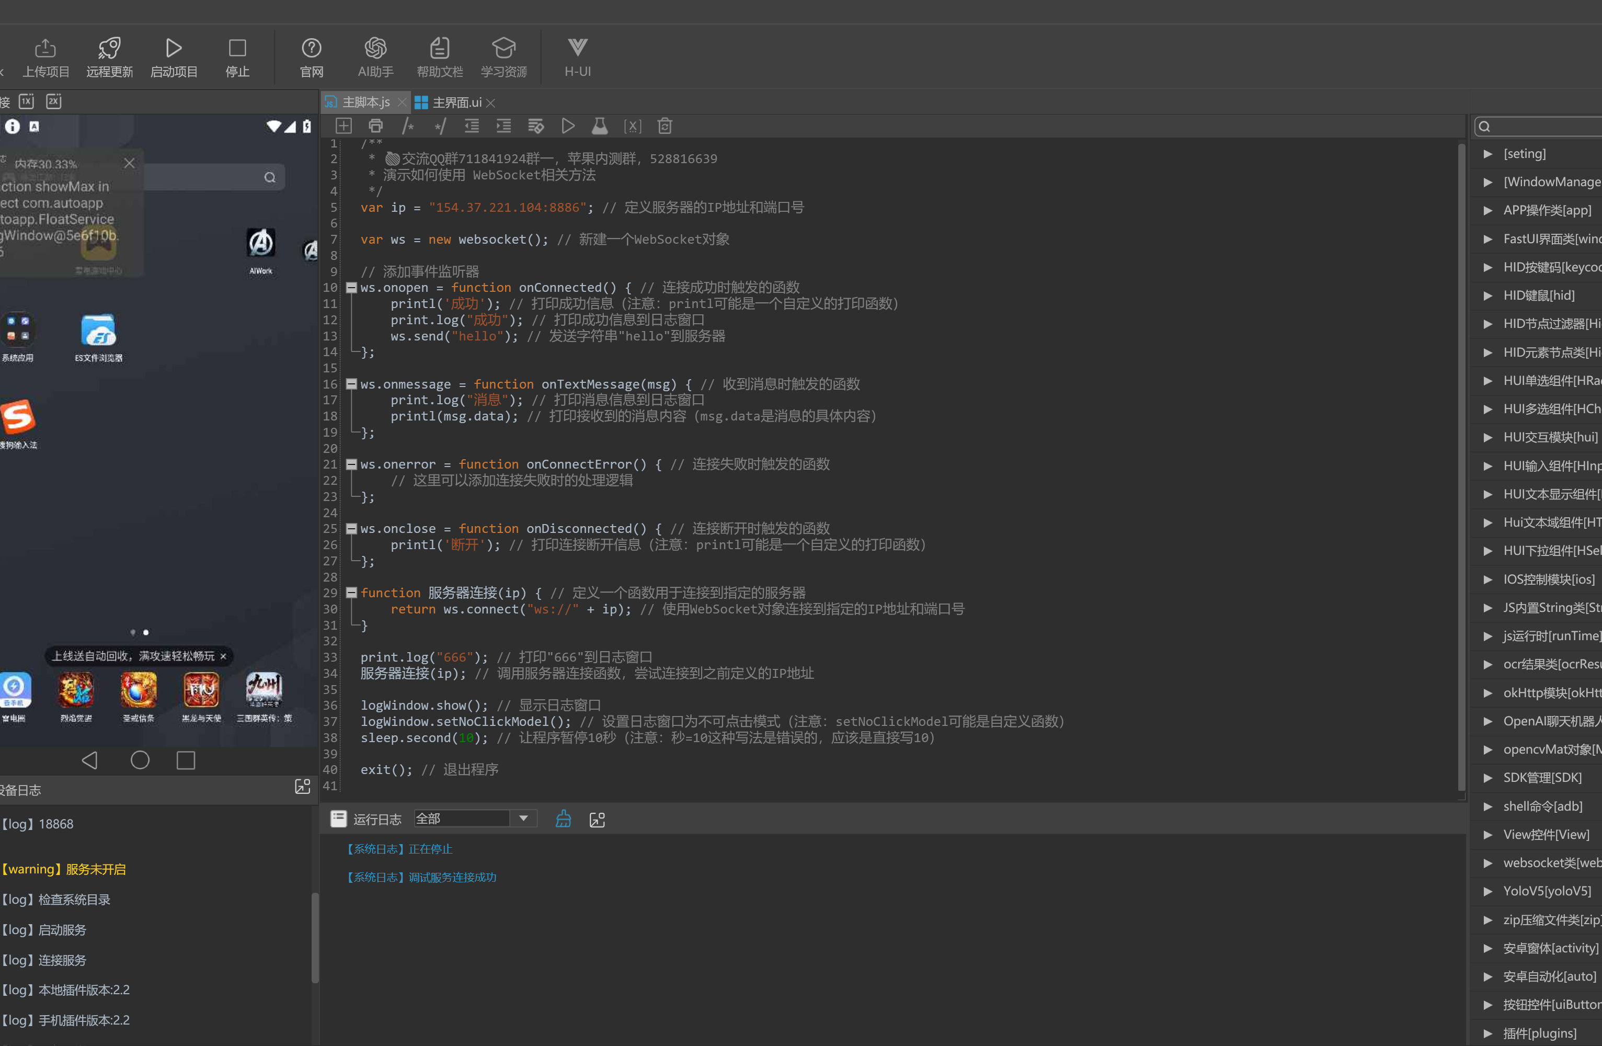Screen dimensions: 1602x1046
Task: Toggle 2X zoom for device screen
Action: tap(53, 101)
